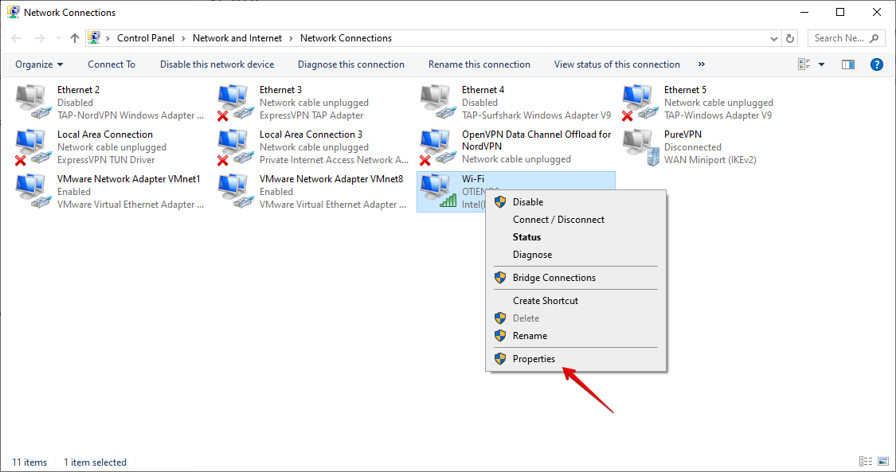Select the VMware Network Adapter VMnet1 icon
The height and width of the screenshot is (472, 896).
coord(33,191)
